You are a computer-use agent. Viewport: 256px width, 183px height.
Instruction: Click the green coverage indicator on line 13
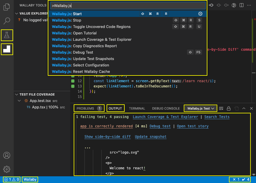pyautogui.click(x=73, y=86)
